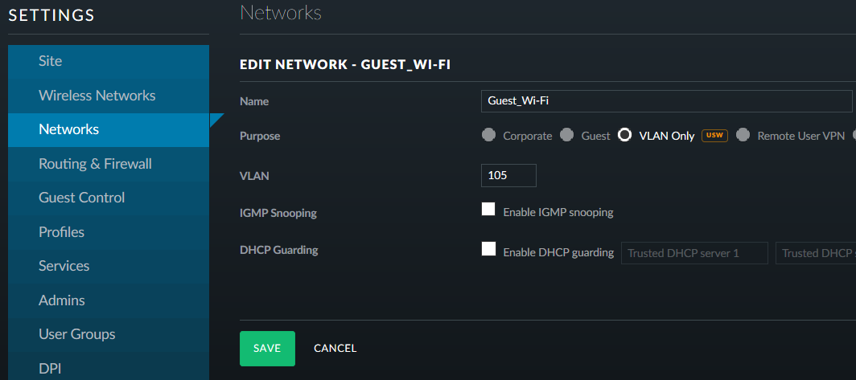Enable the DHCP guarding checkbox
This screenshot has height=380, width=856.
pos(488,249)
